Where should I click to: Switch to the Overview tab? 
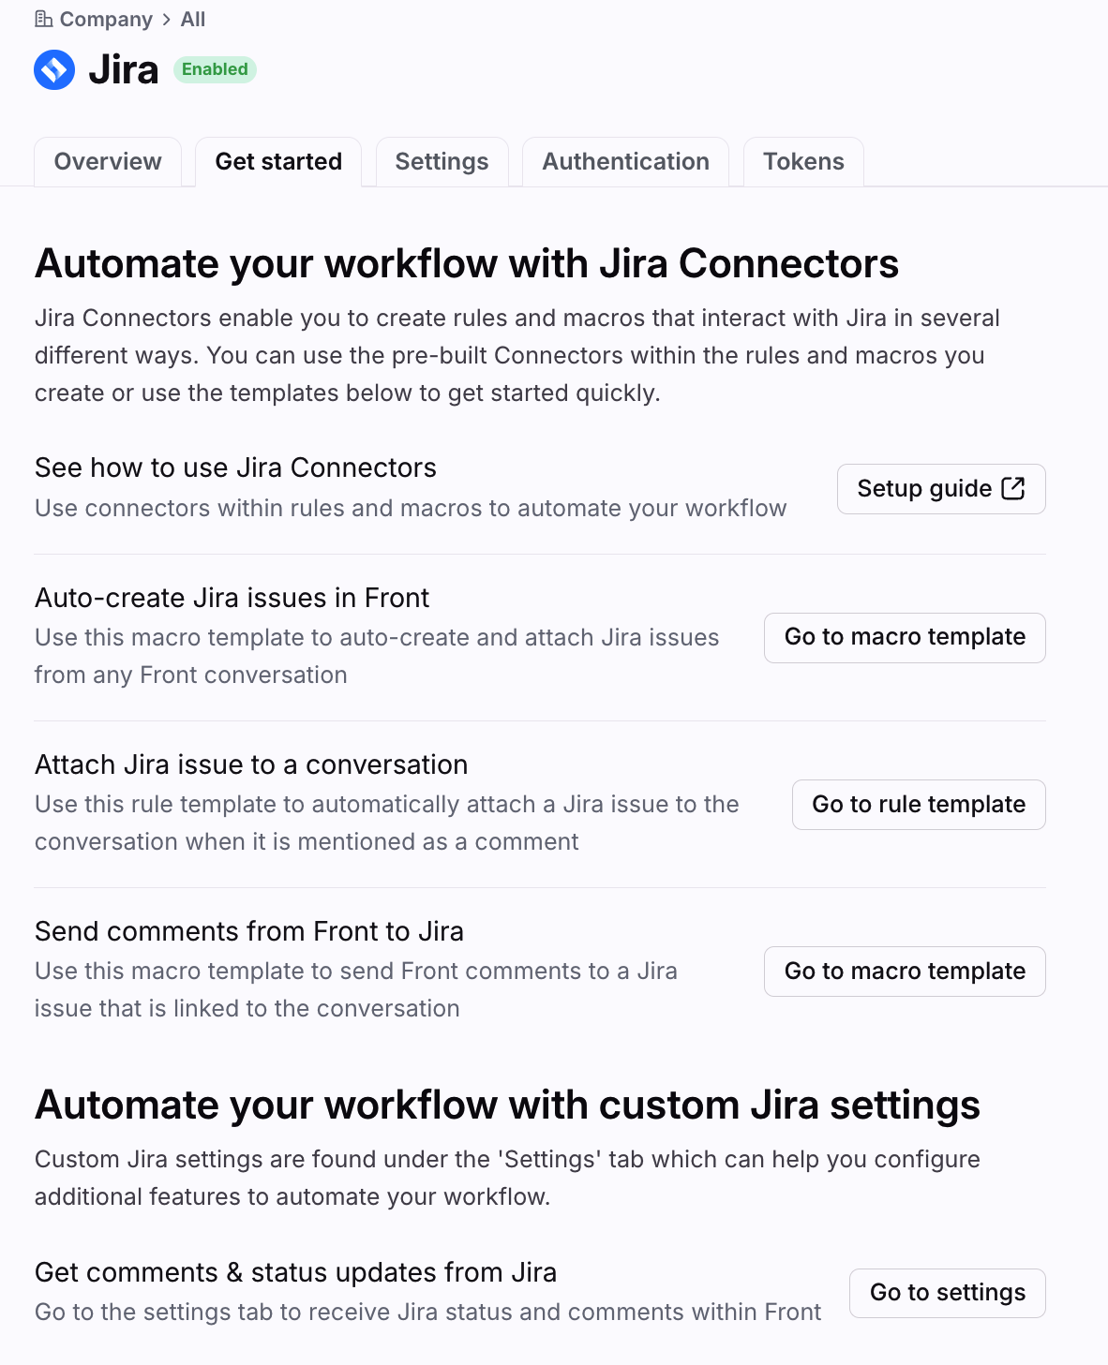pyautogui.click(x=108, y=162)
